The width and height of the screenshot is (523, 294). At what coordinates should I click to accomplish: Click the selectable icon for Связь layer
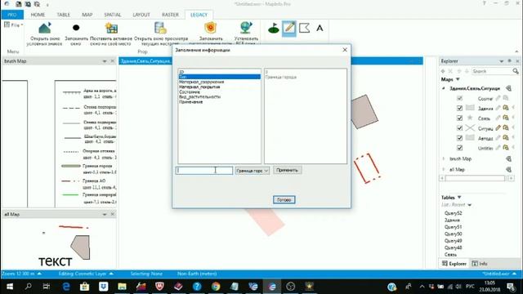[x=506, y=118]
